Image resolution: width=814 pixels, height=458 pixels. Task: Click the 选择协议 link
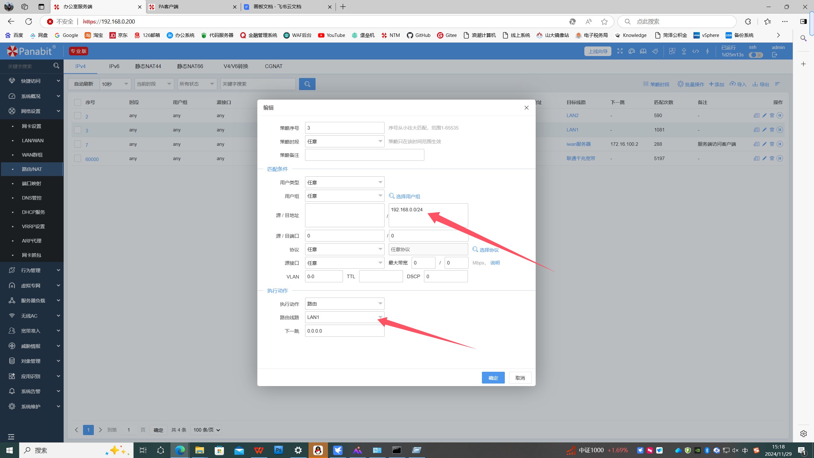pyautogui.click(x=486, y=250)
